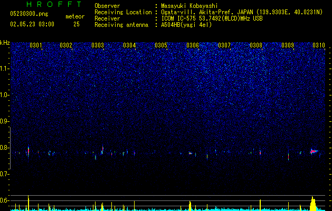Click the 0.6 kHz axis label

point(4,200)
